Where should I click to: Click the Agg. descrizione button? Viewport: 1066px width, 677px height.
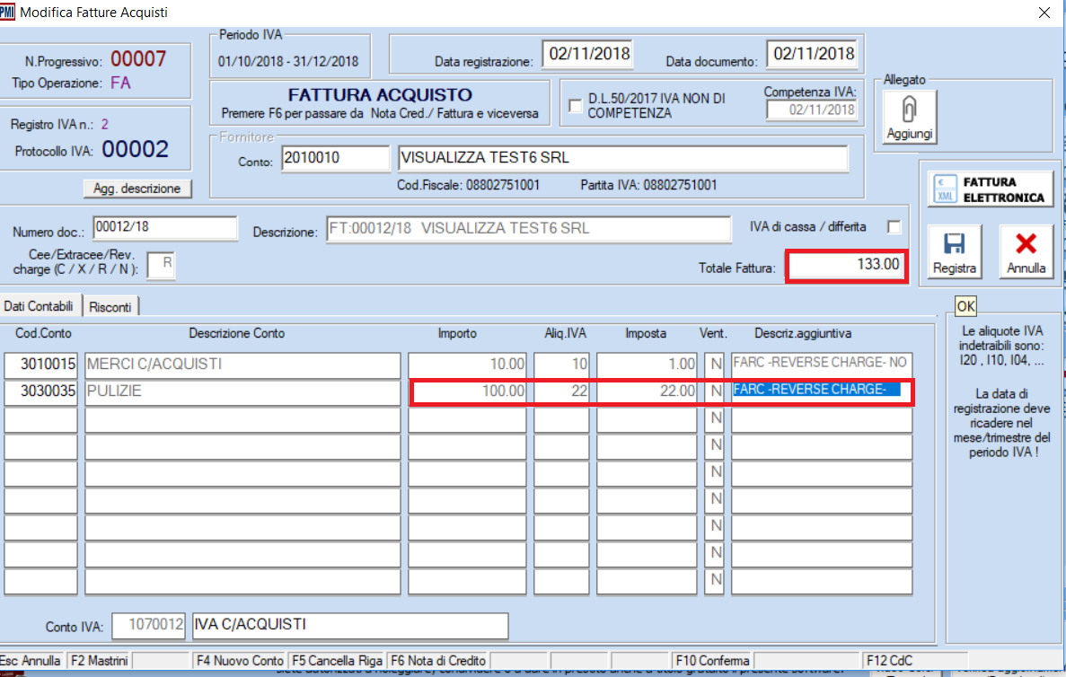137,189
